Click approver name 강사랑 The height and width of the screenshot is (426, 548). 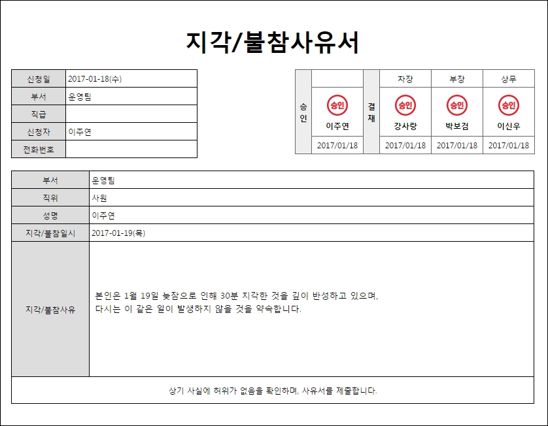tap(405, 127)
